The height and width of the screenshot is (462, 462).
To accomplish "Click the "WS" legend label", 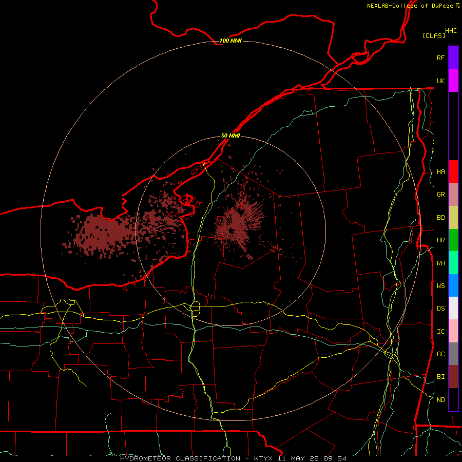I will point(440,285).
